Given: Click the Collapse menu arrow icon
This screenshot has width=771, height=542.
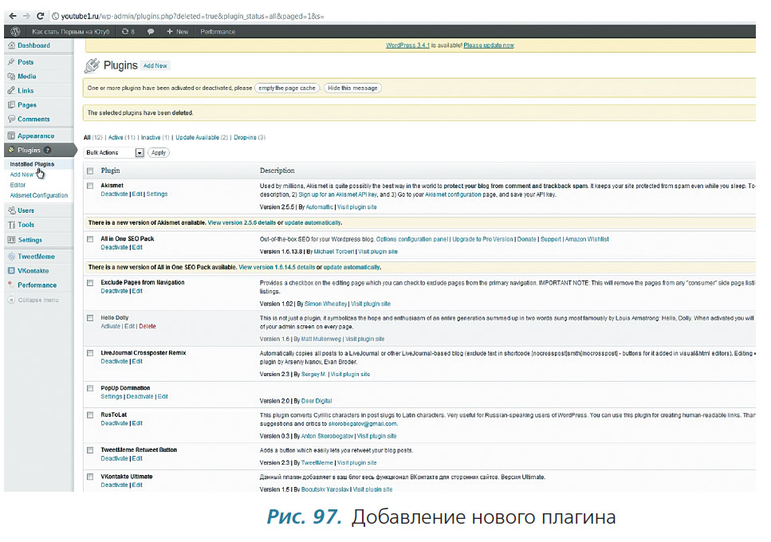Looking at the screenshot, I should coord(11,300).
